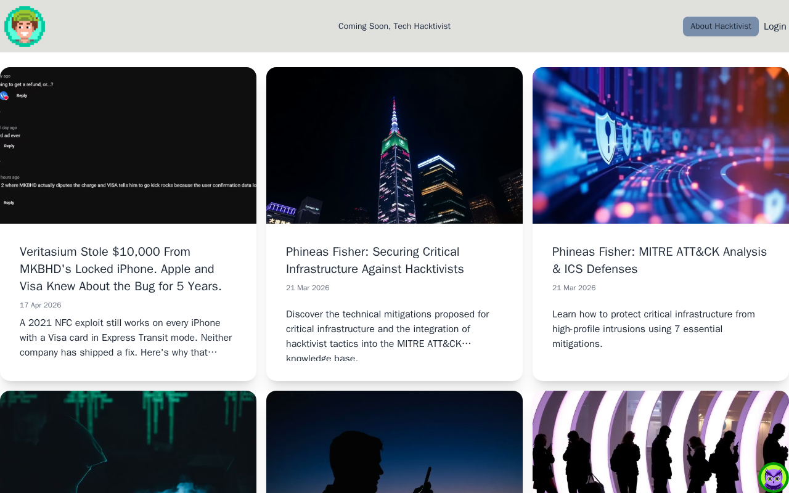This screenshot has height=493, width=789.
Task: Click the pixel-art avatar logo in the header
Action: 25,26
